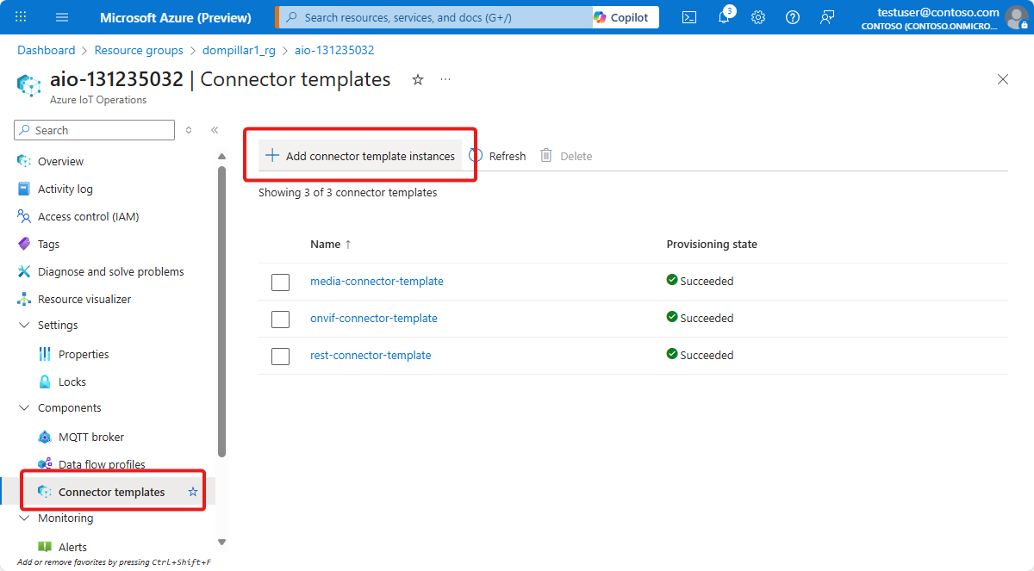Image resolution: width=1034 pixels, height=571 pixels.
Task: Select Connector templates in the sidebar
Action: click(111, 492)
